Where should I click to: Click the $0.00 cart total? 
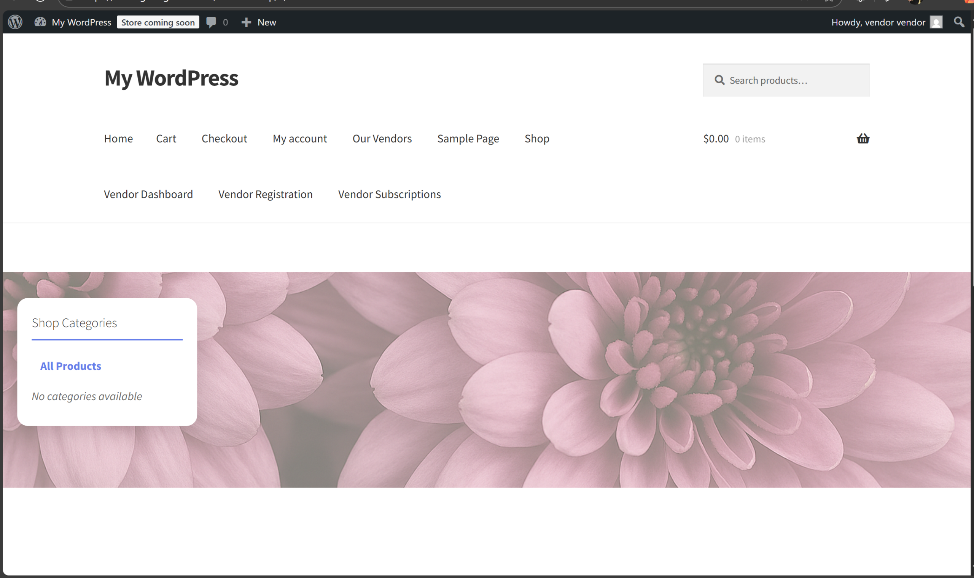coord(716,139)
